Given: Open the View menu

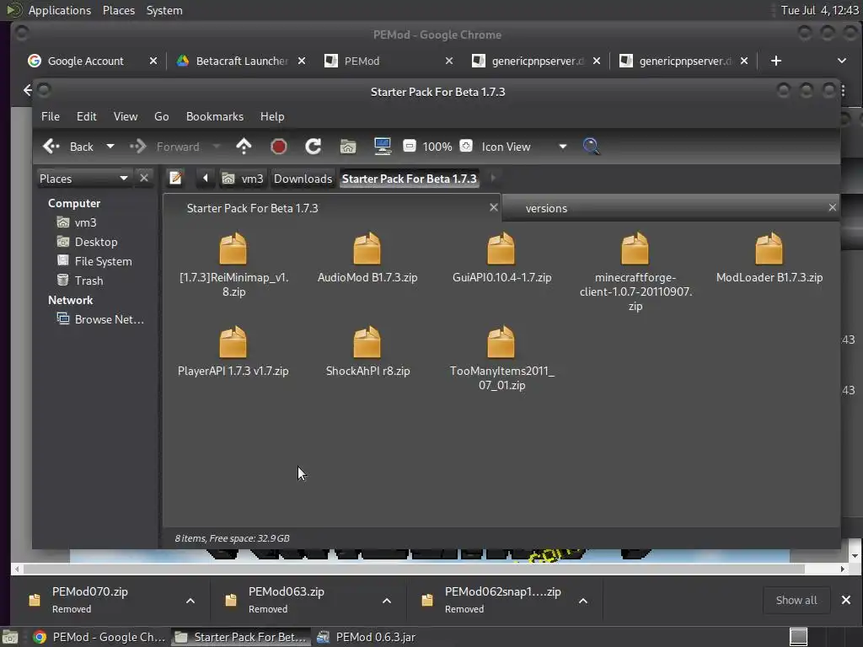Looking at the screenshot, I should tap(126, 116).
